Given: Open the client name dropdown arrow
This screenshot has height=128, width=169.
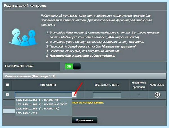Looking at the screenshot, I should click(x=74, y=95).
